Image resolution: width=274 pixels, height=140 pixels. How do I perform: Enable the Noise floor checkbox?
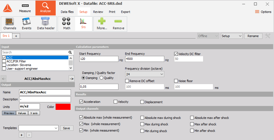pos(176,81)
